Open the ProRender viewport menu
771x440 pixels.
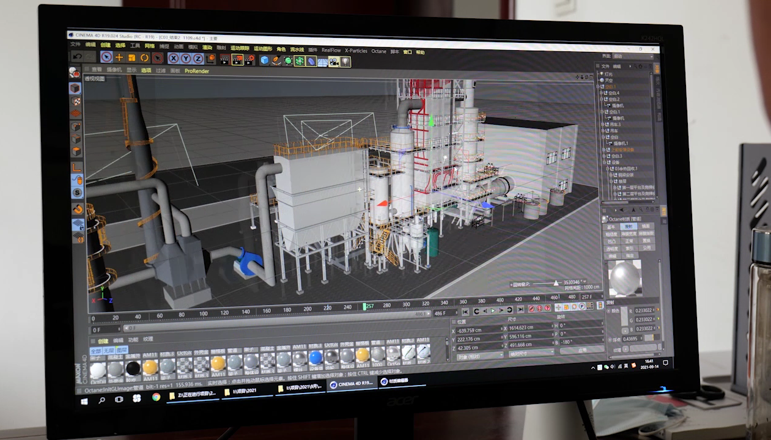[197, 71]
